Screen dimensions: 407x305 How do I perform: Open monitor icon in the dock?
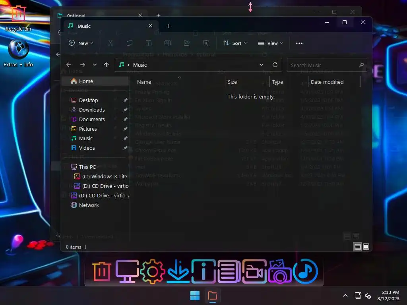[127, 271]
